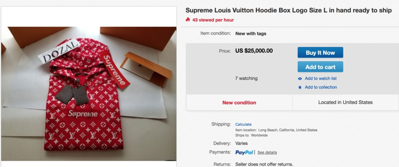Click the Seller does not offer returns text
The width and height of the screenshot is (399, 167).
[264, 164]
